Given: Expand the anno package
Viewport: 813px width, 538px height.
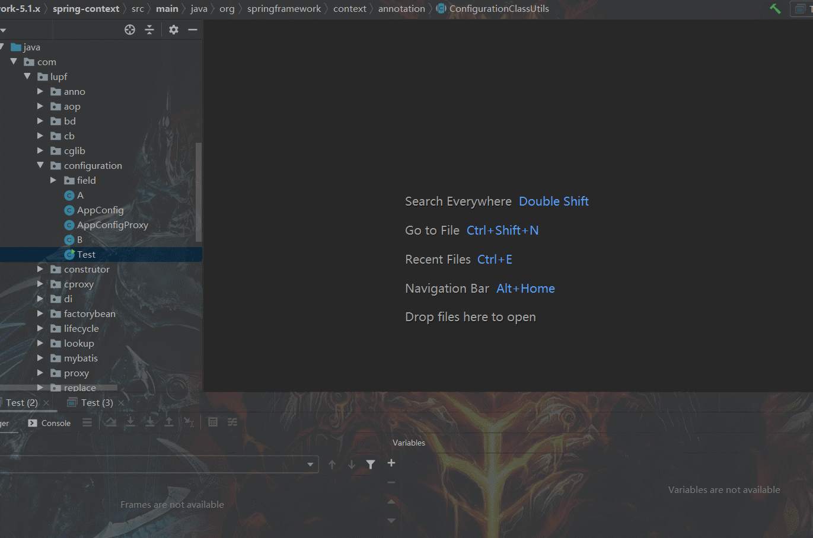Looking at the screenshot, I should (40, 91).
